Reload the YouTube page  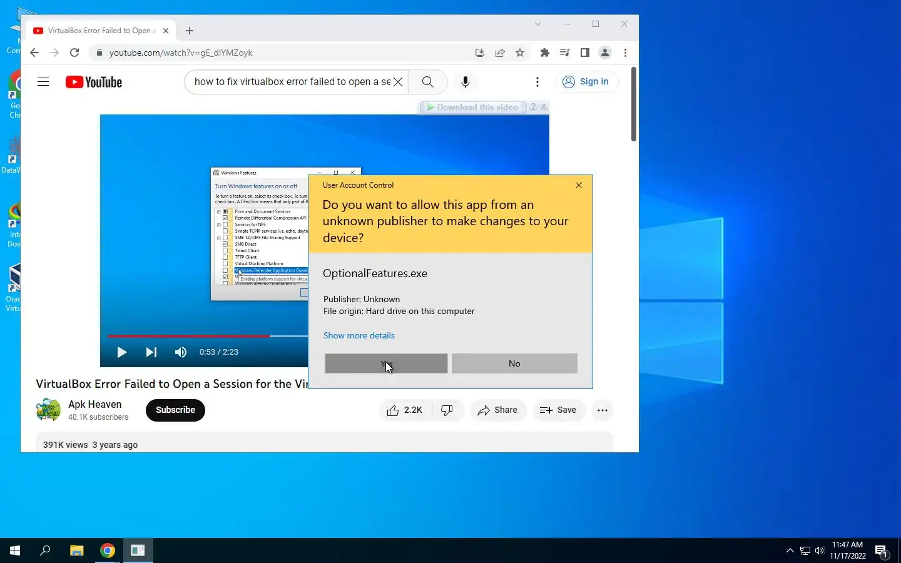(74, 53)
